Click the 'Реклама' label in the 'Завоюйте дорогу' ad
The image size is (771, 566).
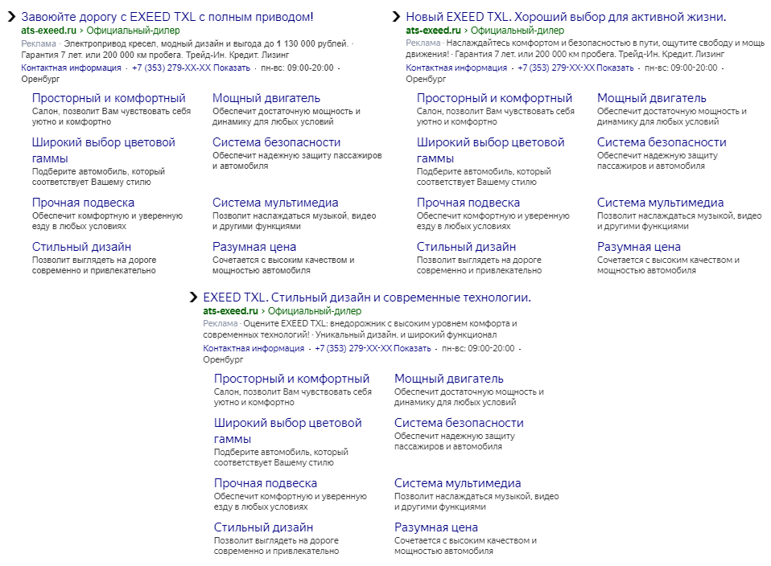(x=39, y=43)
